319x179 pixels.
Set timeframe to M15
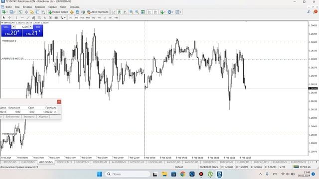pos(82,18)
